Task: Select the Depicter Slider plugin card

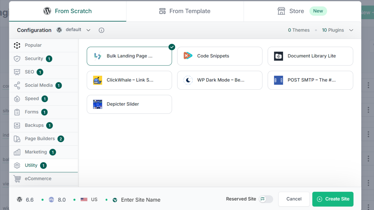Action: pyautogui.click(x=129, y=104)
